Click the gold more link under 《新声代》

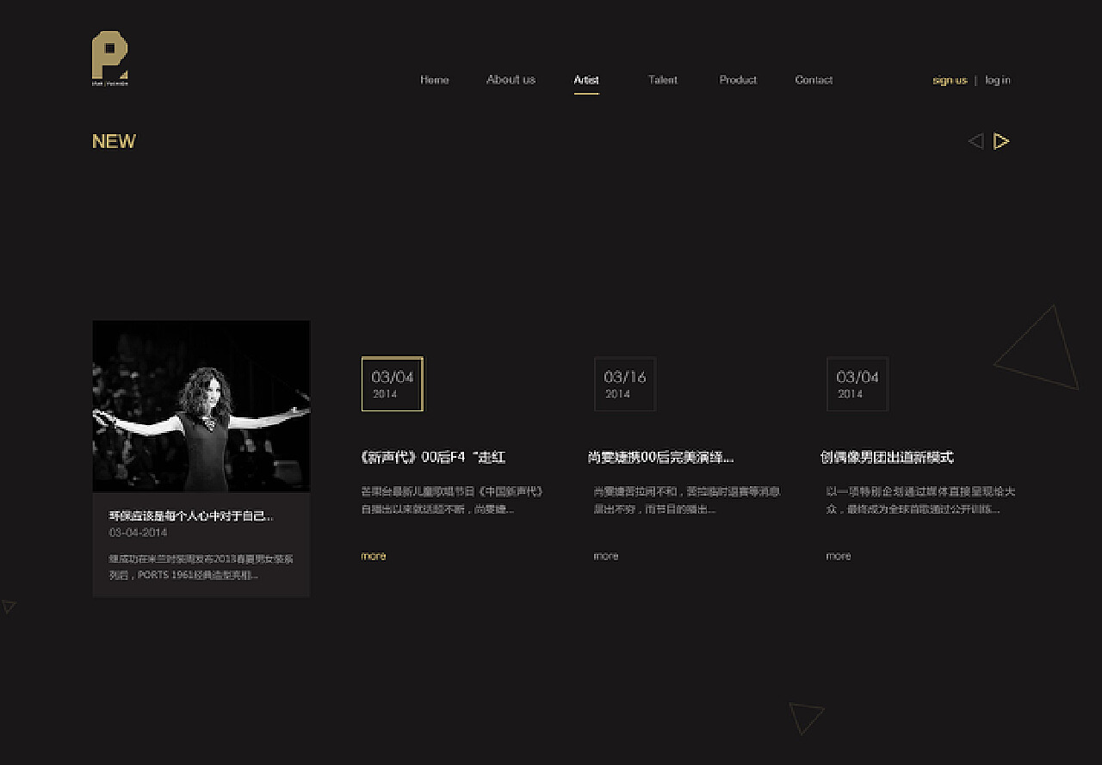[x=374, y=556]
